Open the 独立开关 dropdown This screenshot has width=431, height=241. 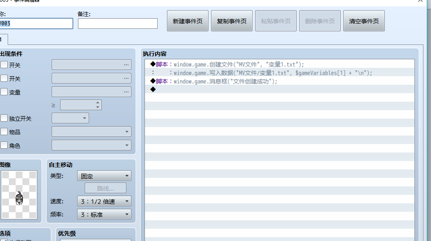[x=70, y=118]
